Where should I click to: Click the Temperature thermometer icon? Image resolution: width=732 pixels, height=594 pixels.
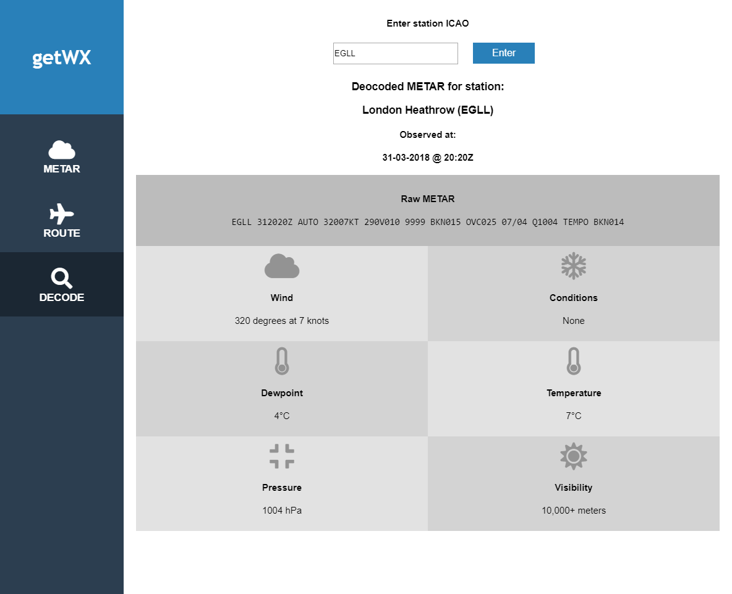[574, 361]
